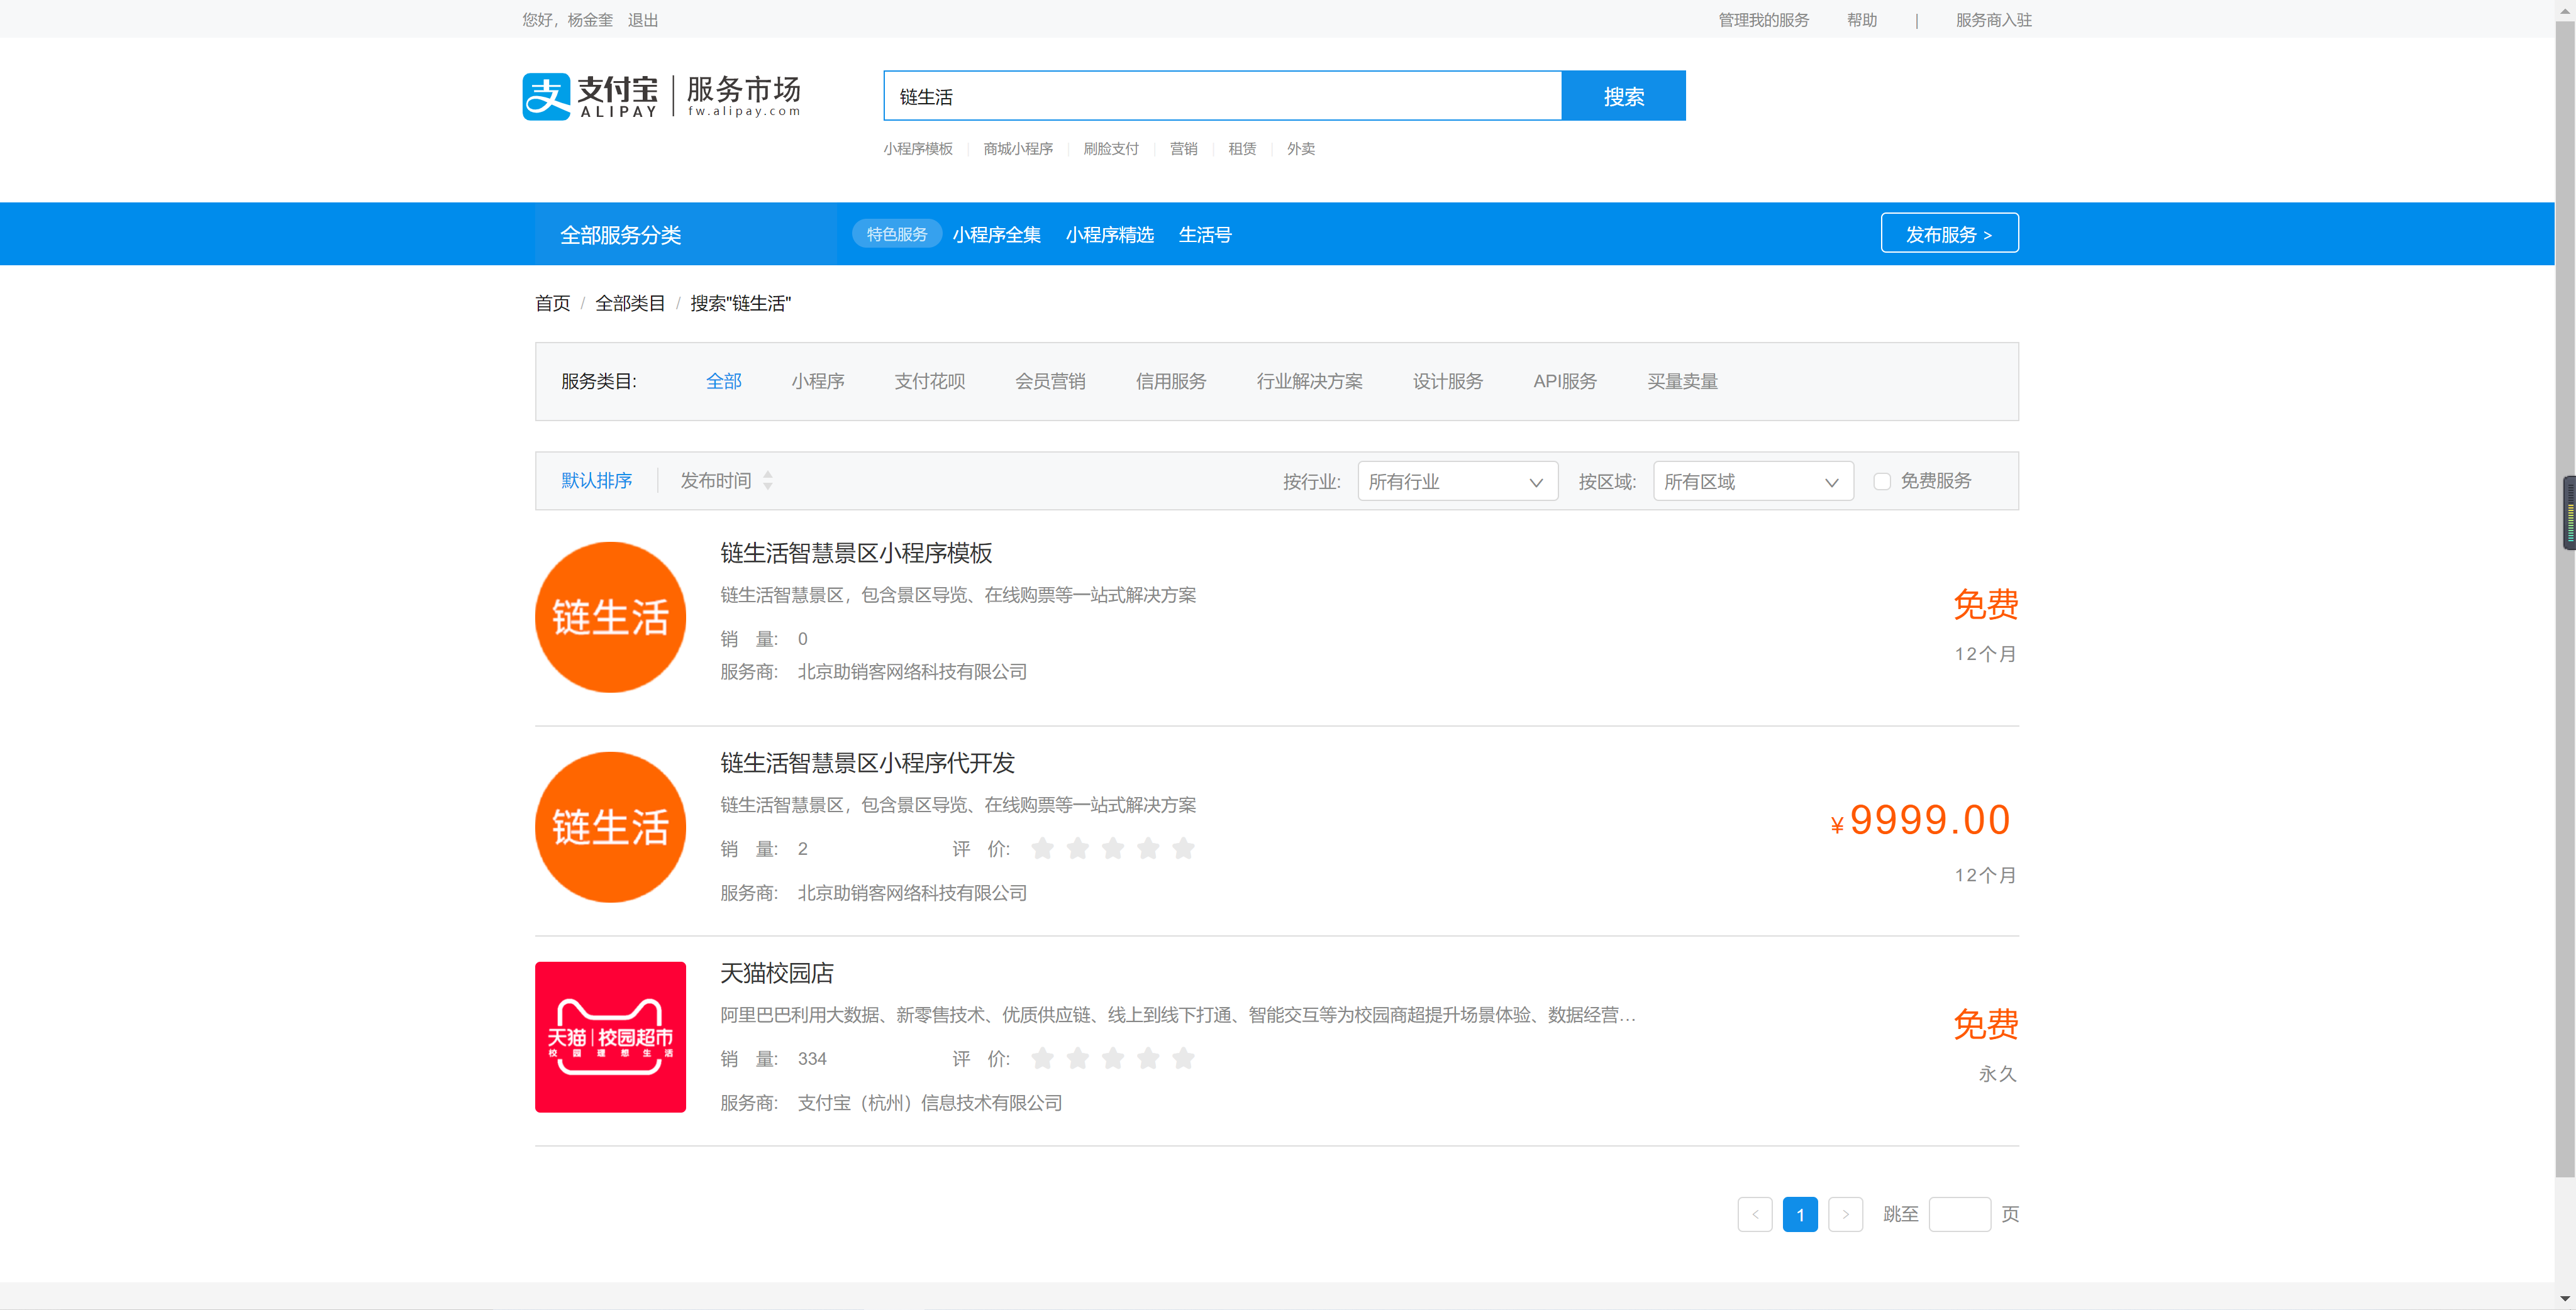The image size is (2576, 1310).
Task: Click the page jump number input field
Action: click(1958, 1214)
